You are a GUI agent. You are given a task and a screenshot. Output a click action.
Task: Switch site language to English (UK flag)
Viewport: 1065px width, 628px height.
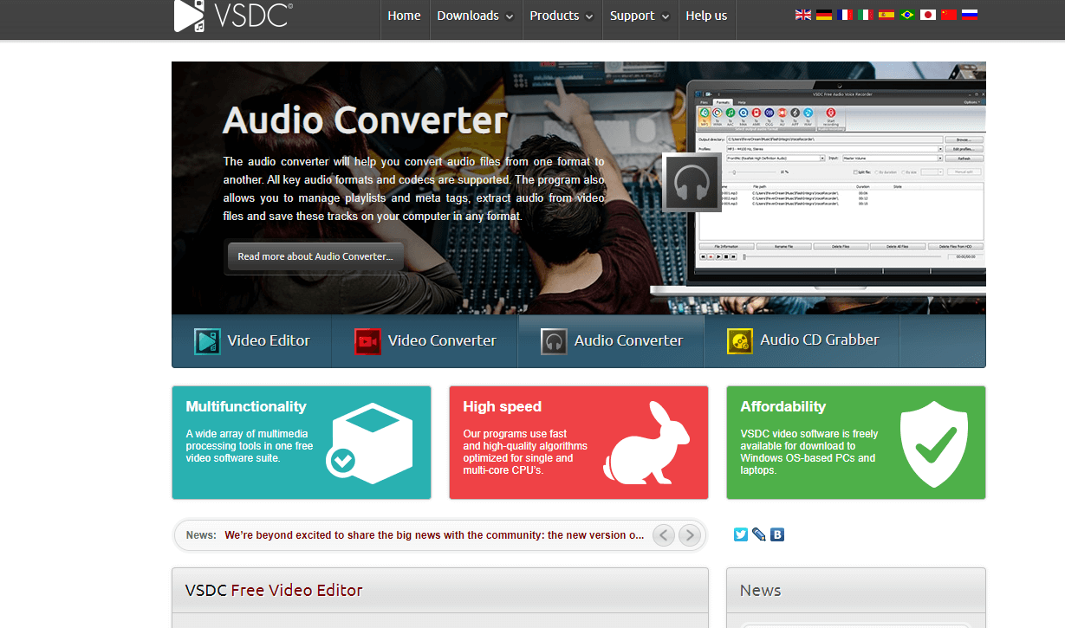click(803, 15)
